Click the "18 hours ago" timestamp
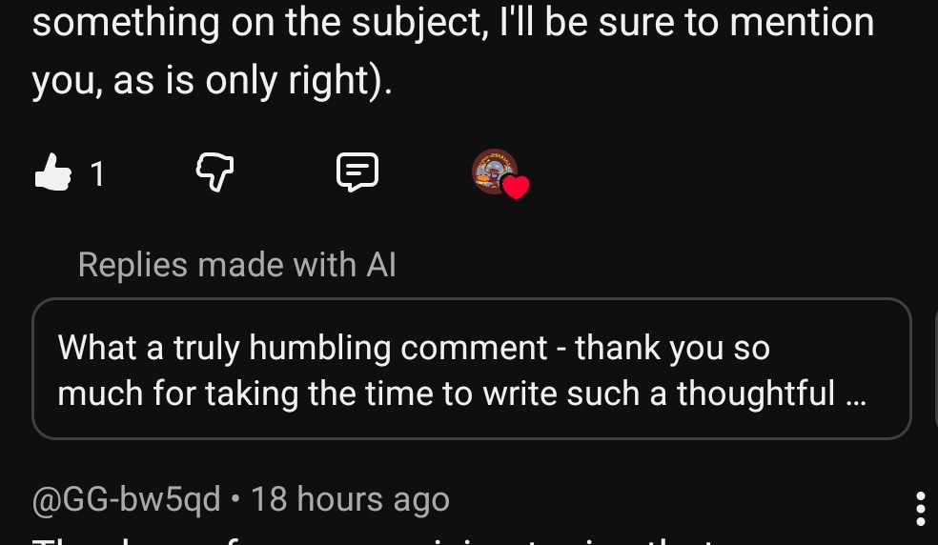 350,499
